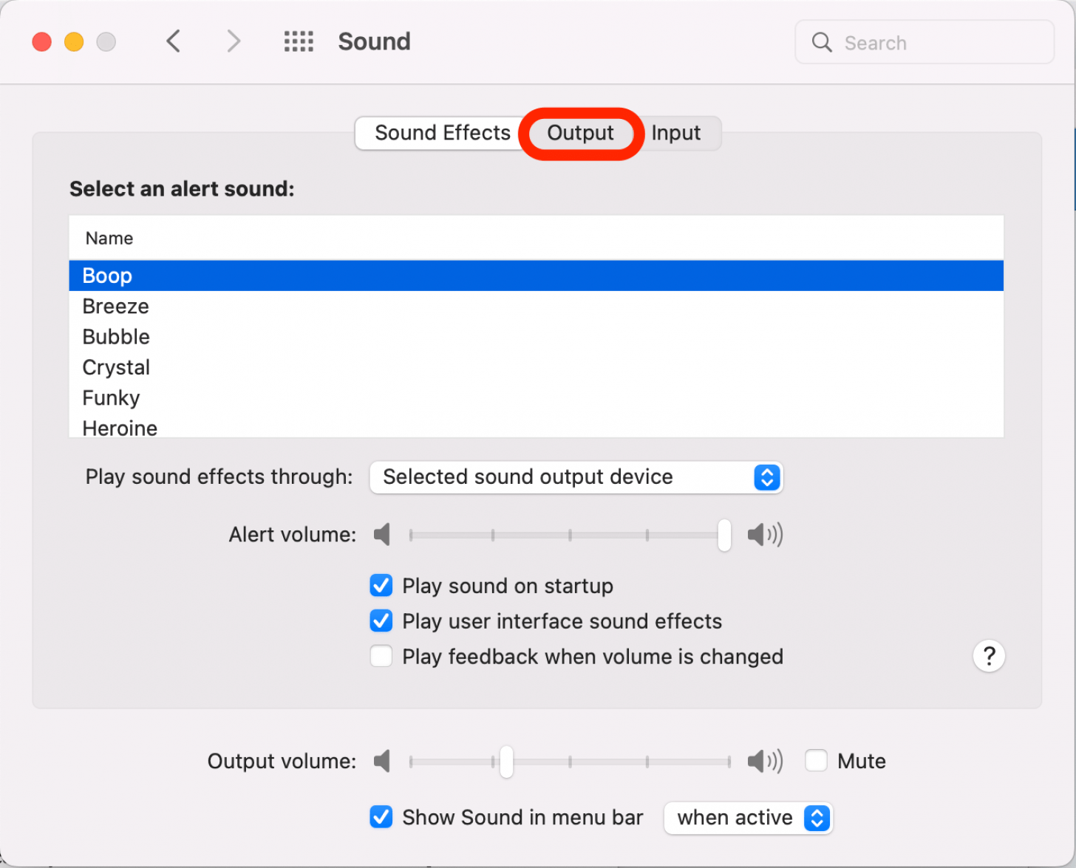
Task: Open the Play sound effects through dropdown
Action: [576, 477]
